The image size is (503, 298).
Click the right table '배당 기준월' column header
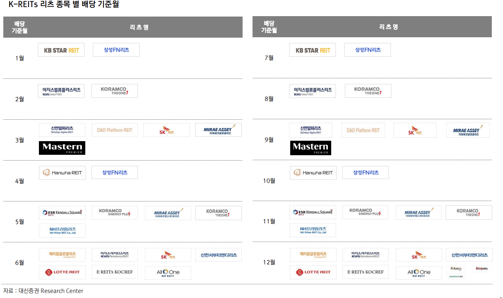(x=269, y=27)
